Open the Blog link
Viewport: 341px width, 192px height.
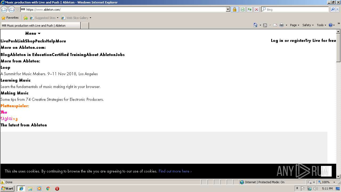click(x=5, y=55)
